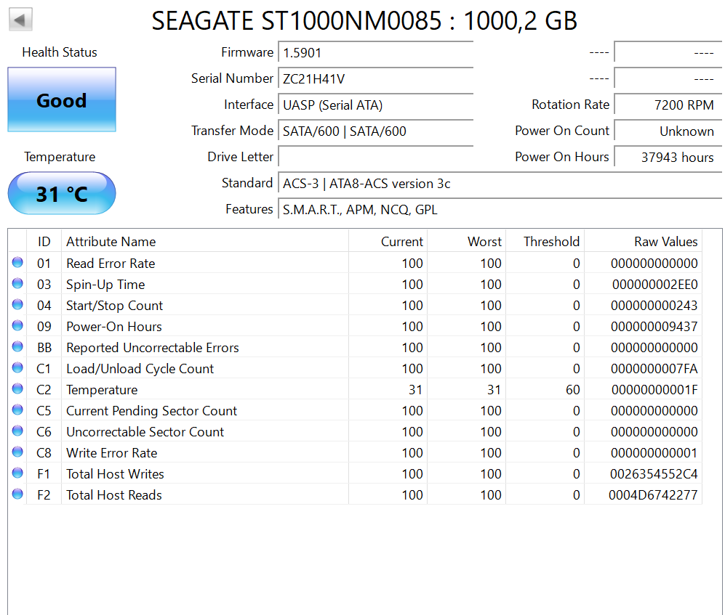Click raw value 000000000001

tap(654, 453)
